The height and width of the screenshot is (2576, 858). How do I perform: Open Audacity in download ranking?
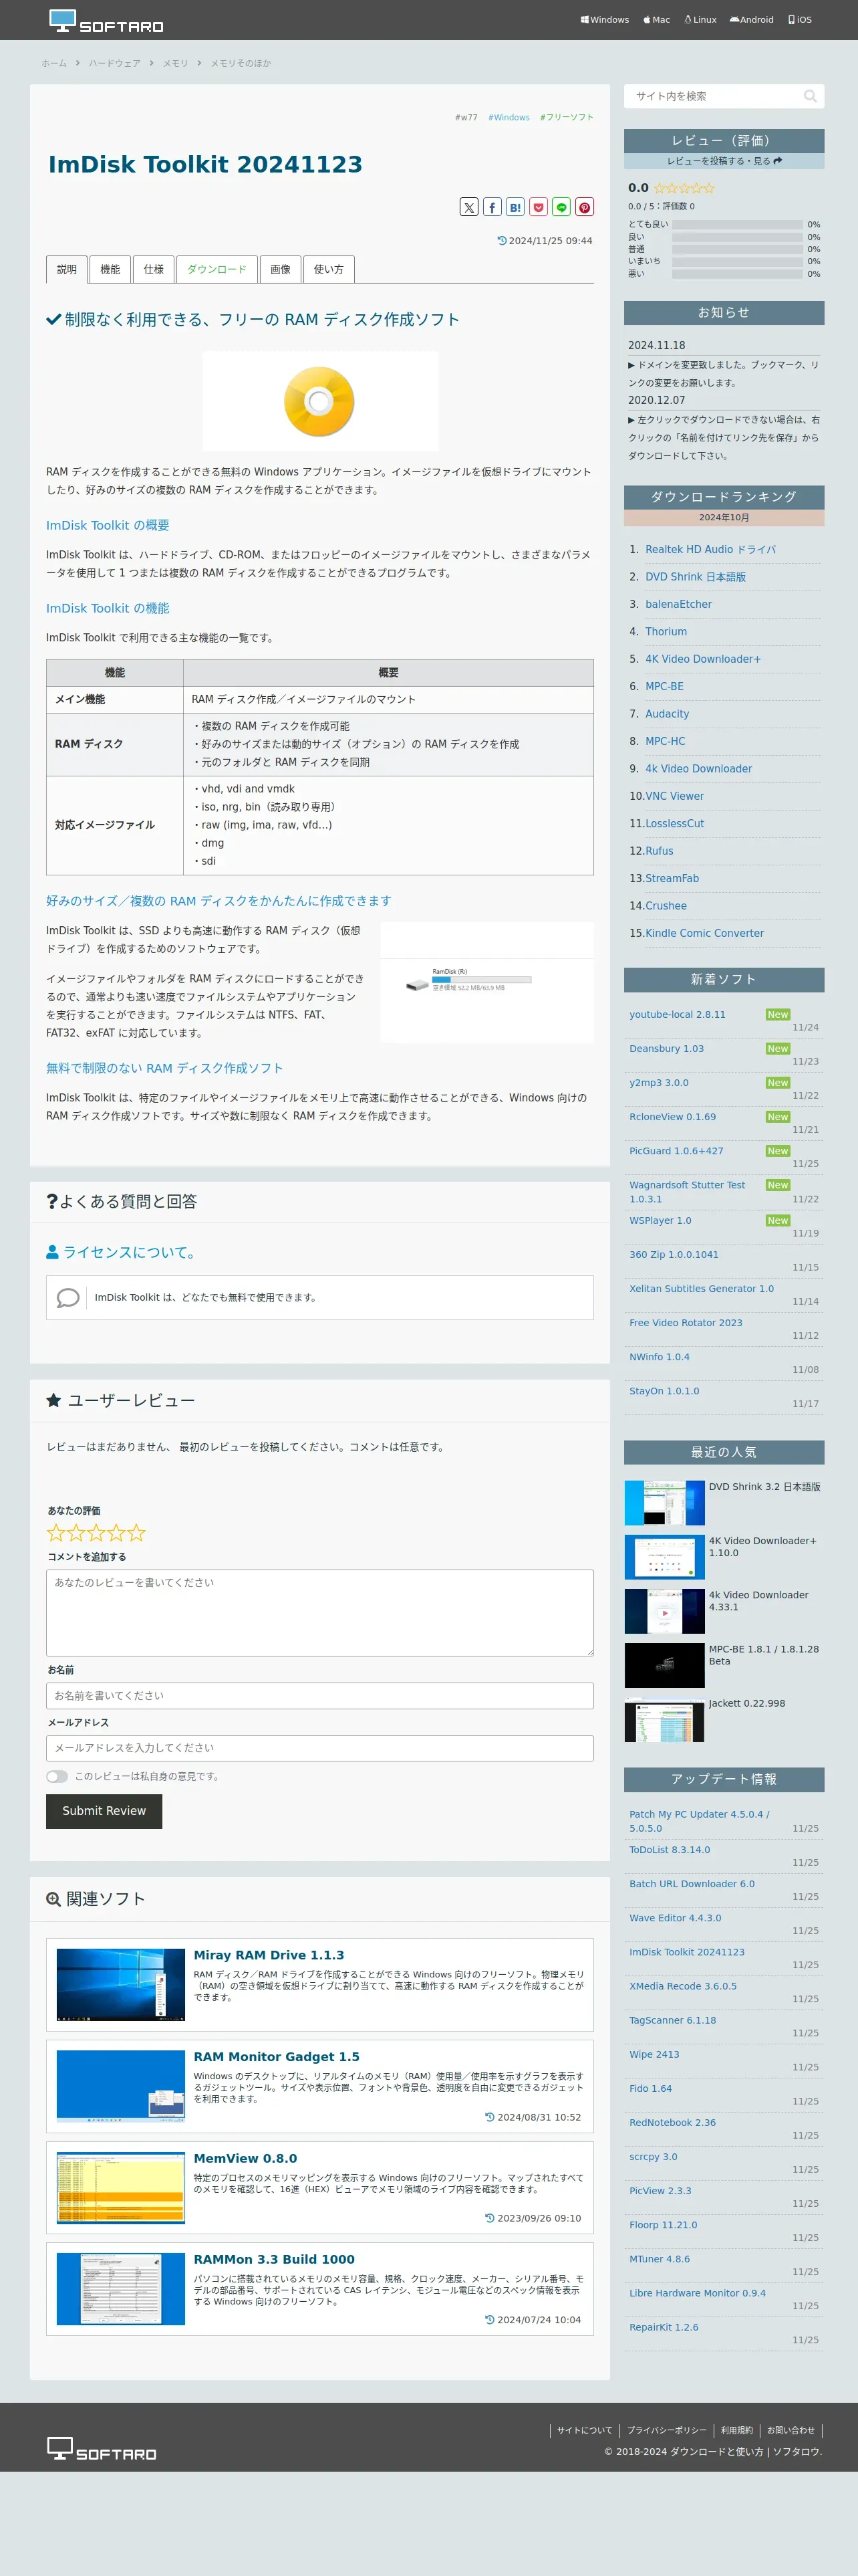point(668,714)
